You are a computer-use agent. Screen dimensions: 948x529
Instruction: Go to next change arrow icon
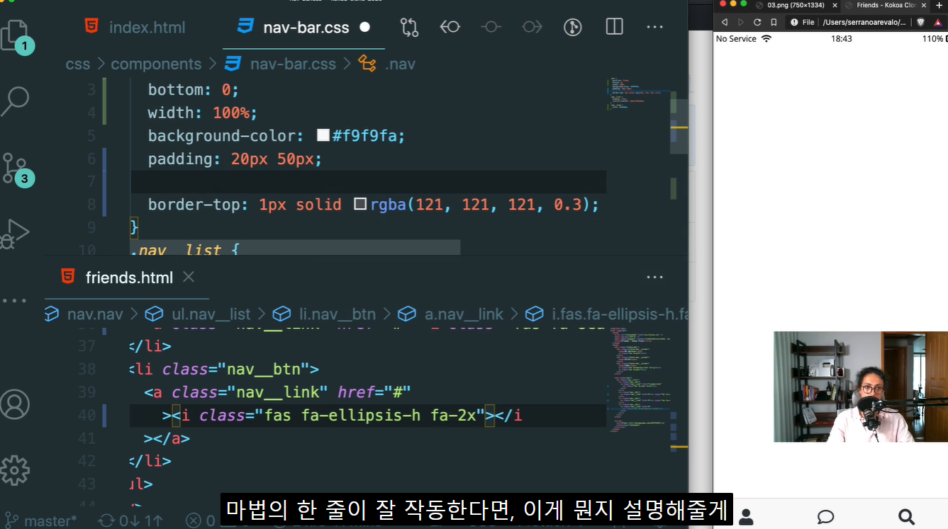532,27
